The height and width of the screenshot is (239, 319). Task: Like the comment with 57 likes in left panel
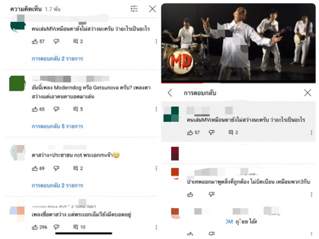pos(35,41)
